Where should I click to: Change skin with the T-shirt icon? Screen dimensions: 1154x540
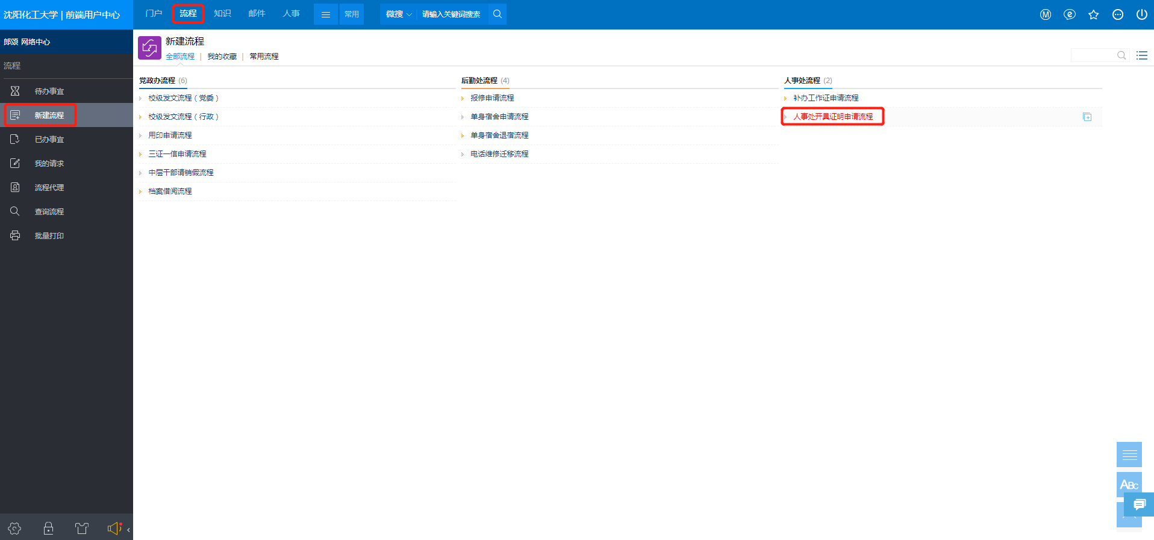click(82, 529)
